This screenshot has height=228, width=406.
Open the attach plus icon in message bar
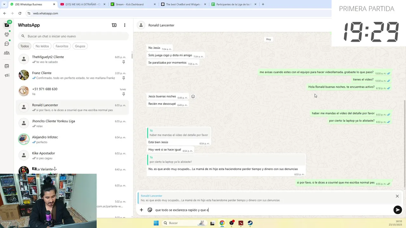141,210
